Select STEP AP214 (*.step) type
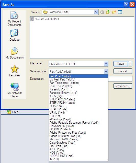136x163 pixels. click(78, 103)
